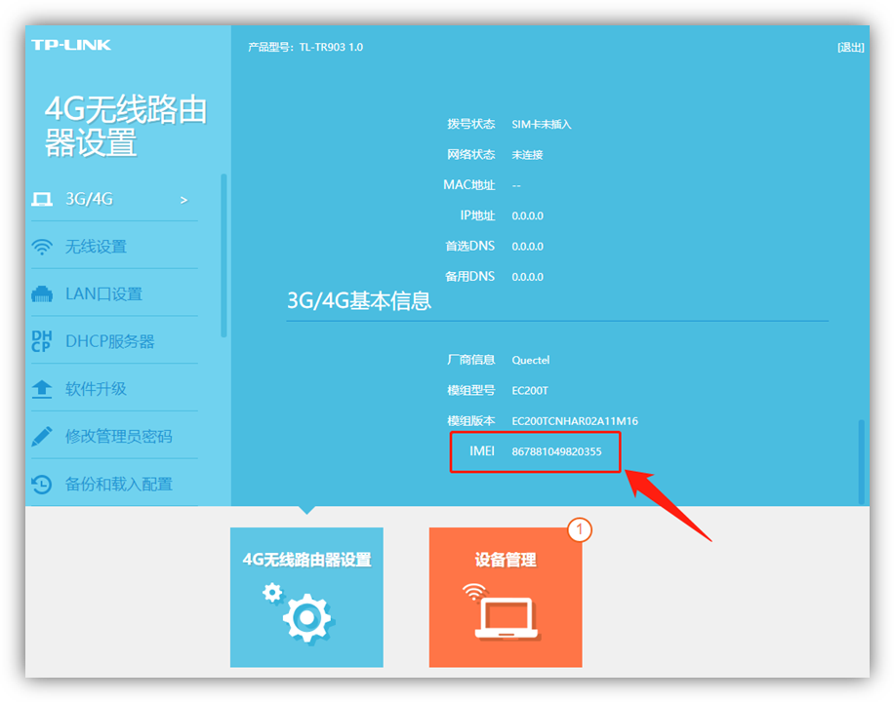Click the module version EC200TCNHAR02A11M16
This screenshot has width=894, height=702.
coord(575,421)
